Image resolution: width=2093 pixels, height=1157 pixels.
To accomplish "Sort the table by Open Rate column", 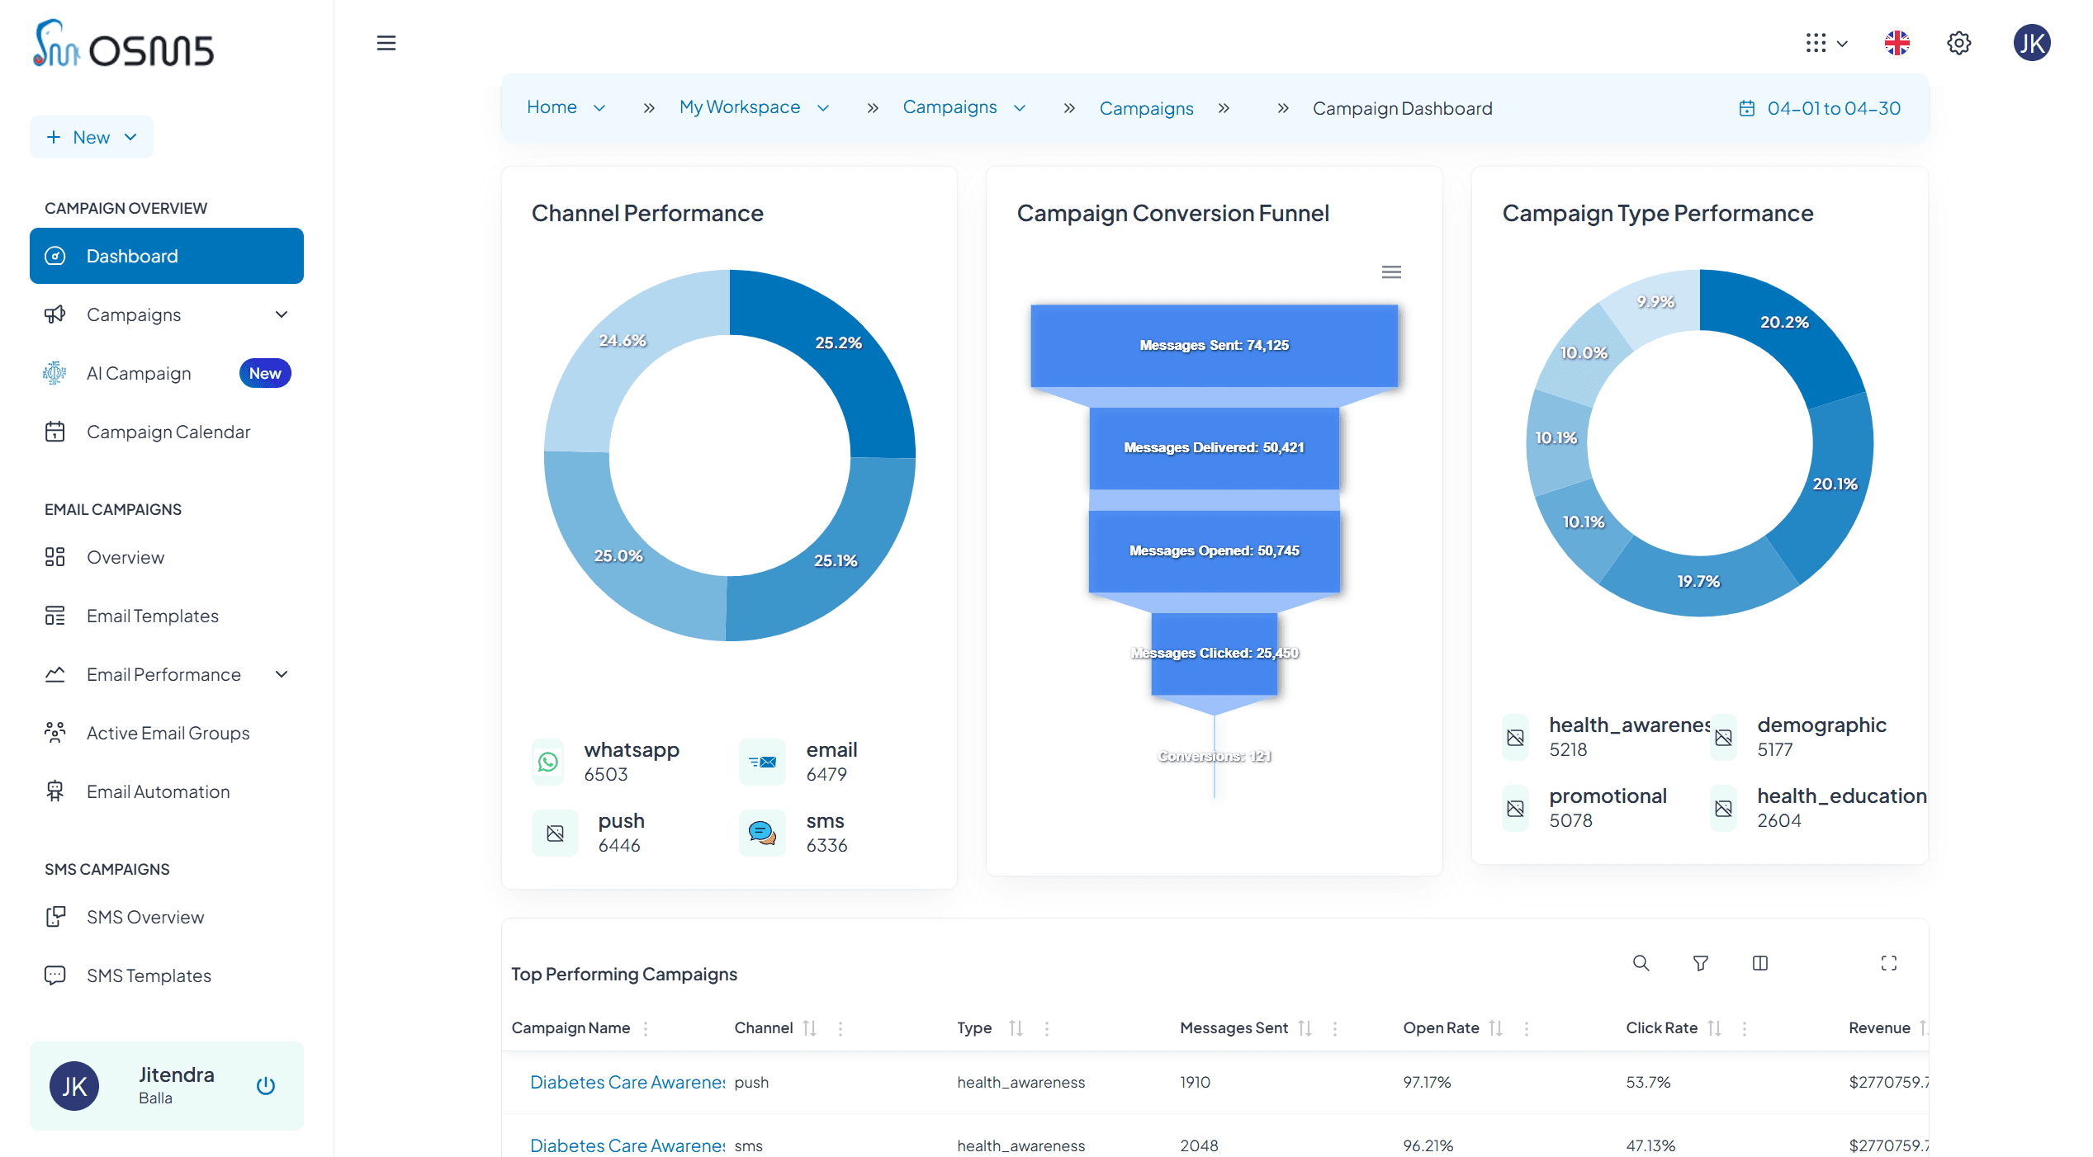I will 1495,1028.
